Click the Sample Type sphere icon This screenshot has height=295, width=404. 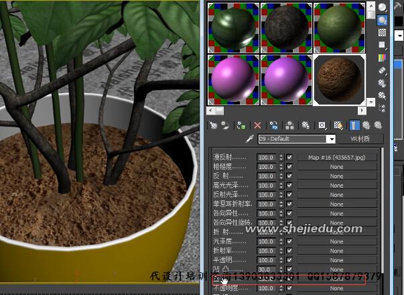click(x=383, y=7)
